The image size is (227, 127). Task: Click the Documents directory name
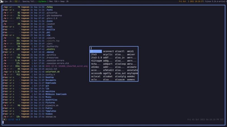tap(51, 80)
